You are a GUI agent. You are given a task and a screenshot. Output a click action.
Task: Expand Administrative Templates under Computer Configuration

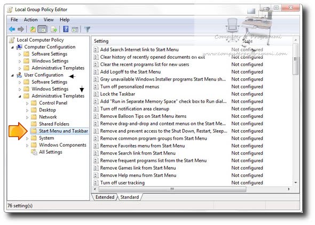(20, 68)
